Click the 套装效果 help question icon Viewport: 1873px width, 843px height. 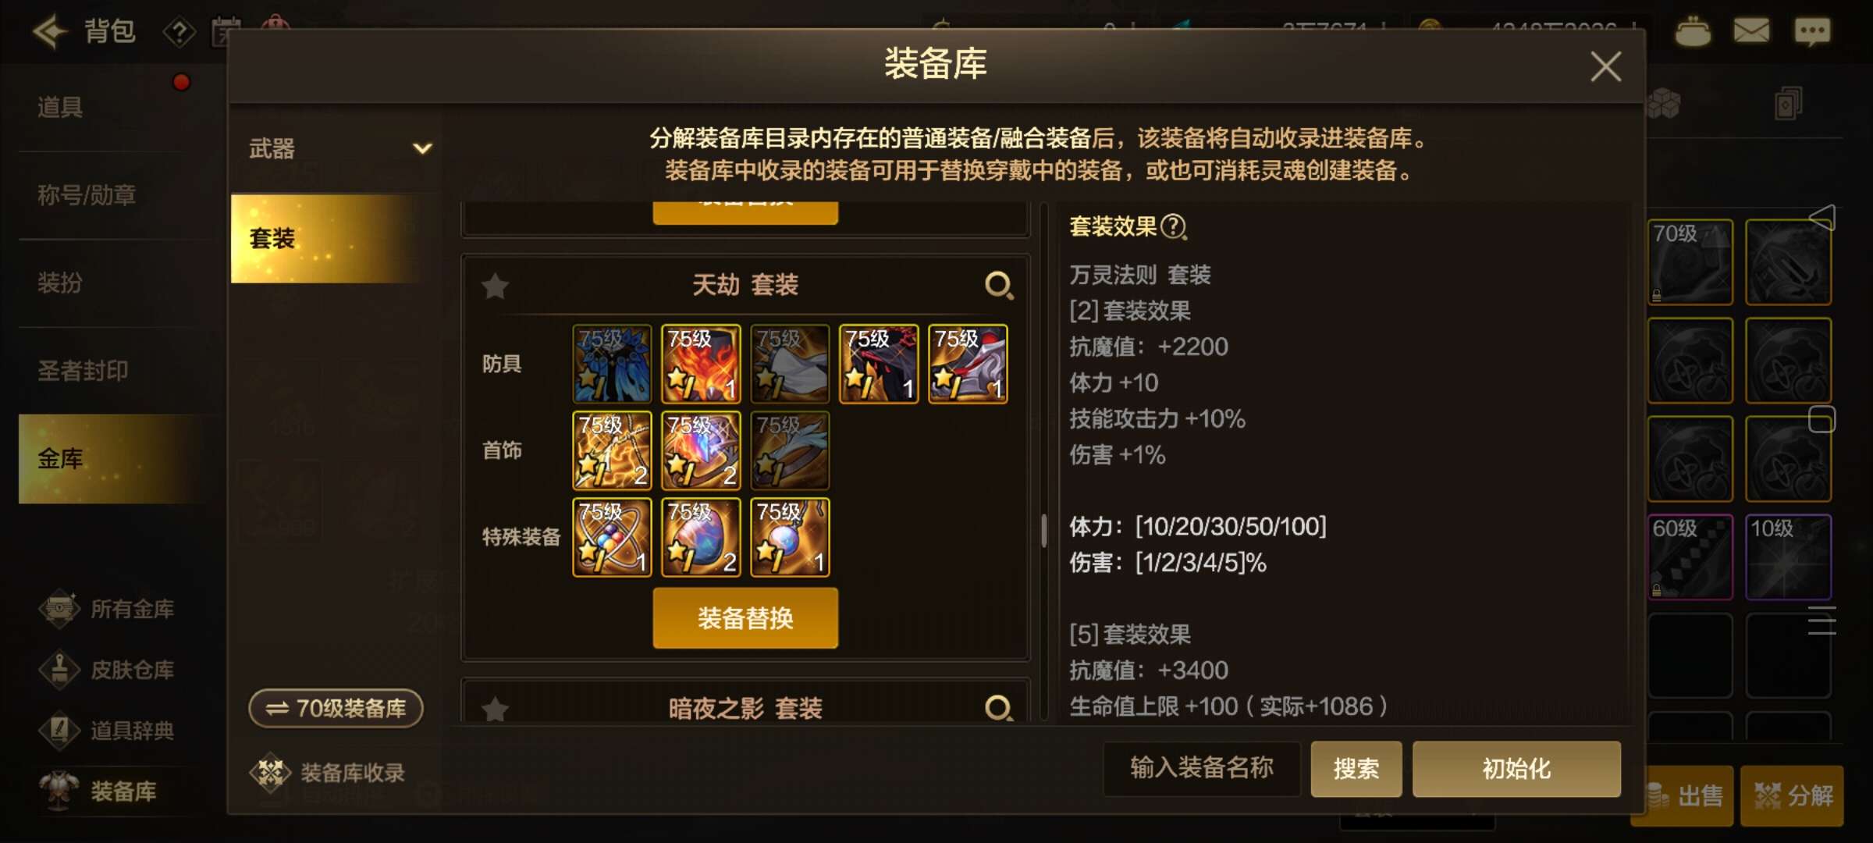tap(1174, 227)
